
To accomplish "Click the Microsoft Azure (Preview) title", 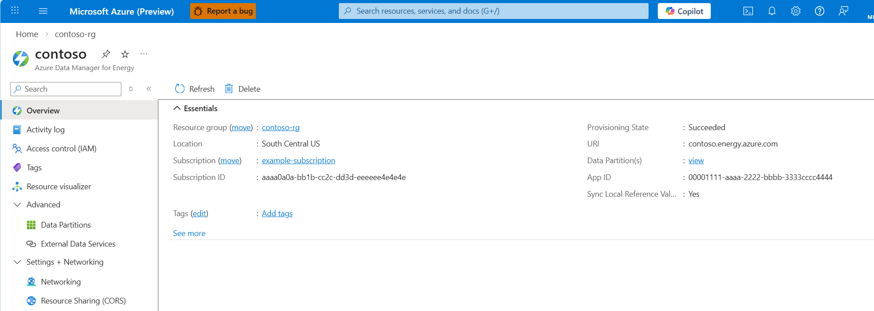I will click(x=122, y=11).
